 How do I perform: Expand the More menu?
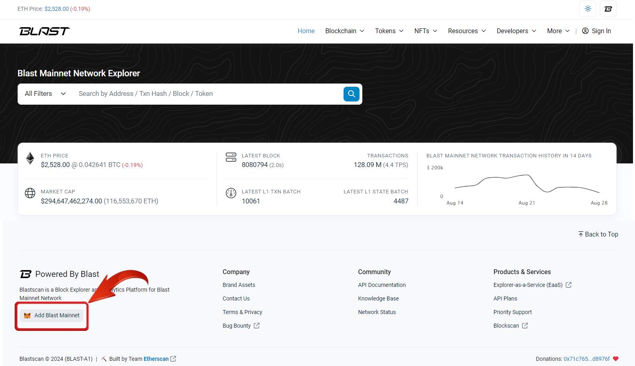[558, 31]
